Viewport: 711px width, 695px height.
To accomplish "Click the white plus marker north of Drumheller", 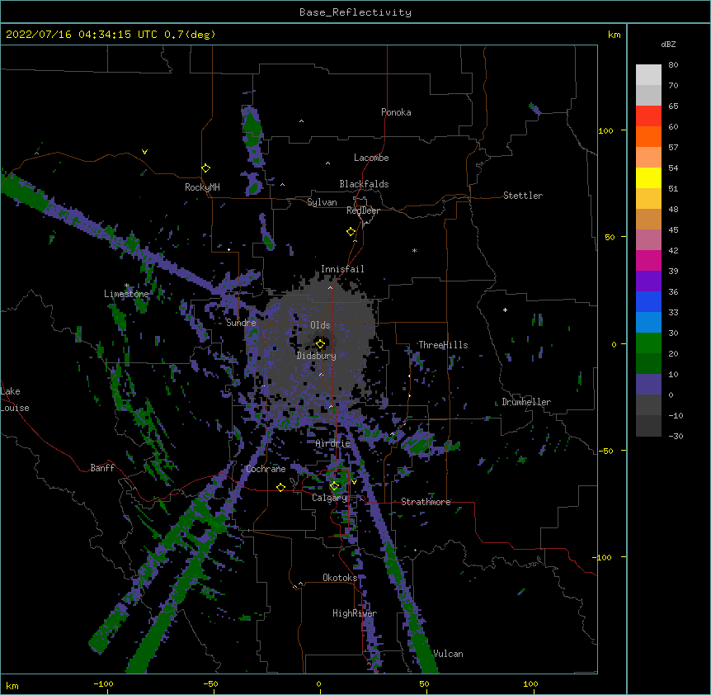I will 505,310.
